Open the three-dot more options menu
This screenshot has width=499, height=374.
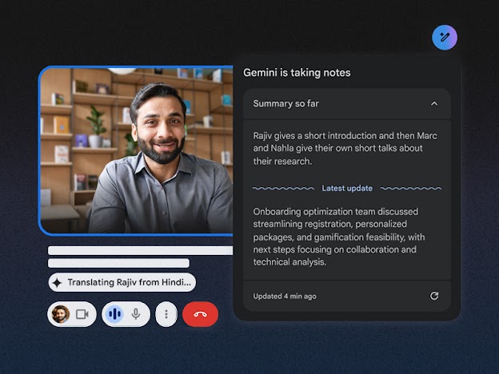[166, 314]
